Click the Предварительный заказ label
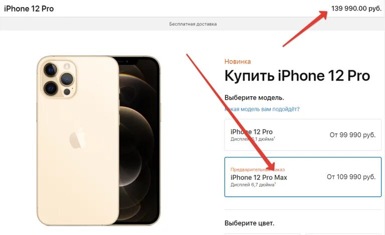This screenshot has width=385, height=235. [x=258, y=169]
